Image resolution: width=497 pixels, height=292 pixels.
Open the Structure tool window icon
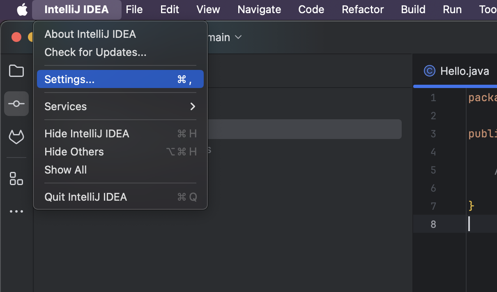tap(16, 178)
